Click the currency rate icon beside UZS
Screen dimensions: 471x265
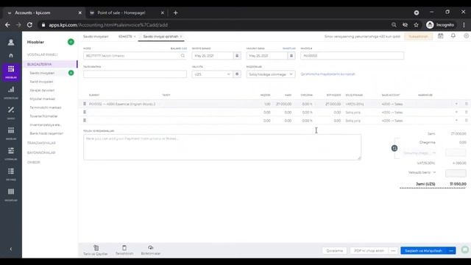[237, 74]
